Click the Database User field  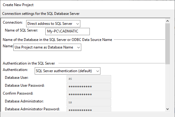click(x=89, y=79)
